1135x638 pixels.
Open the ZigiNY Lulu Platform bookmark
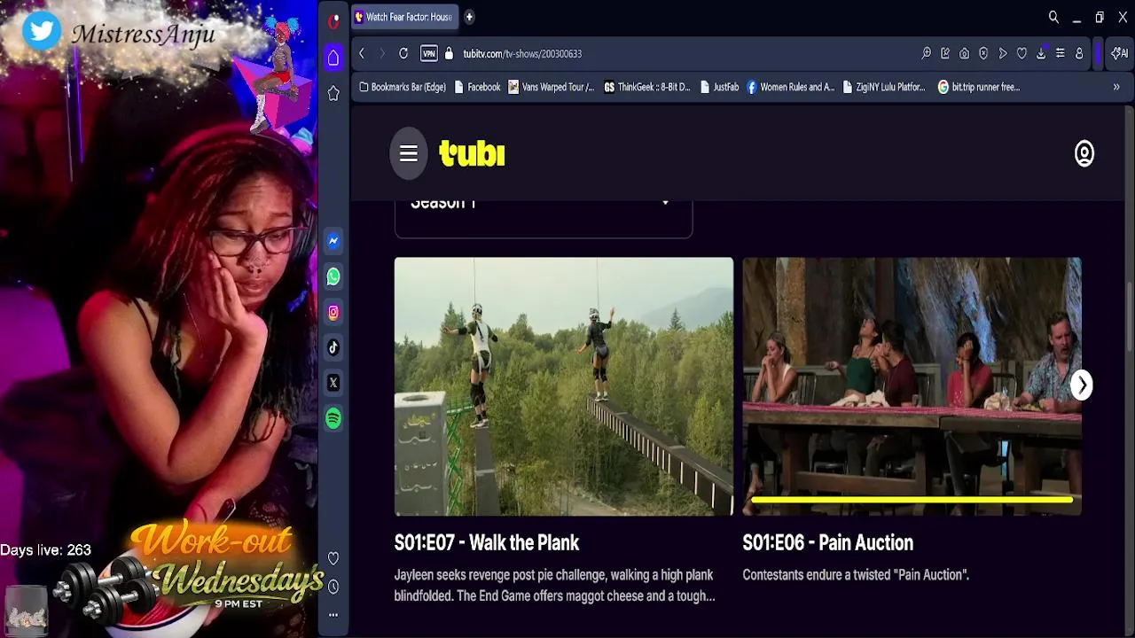click(883, 87)
